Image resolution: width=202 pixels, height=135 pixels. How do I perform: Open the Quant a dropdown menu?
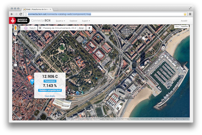point(60,21)
